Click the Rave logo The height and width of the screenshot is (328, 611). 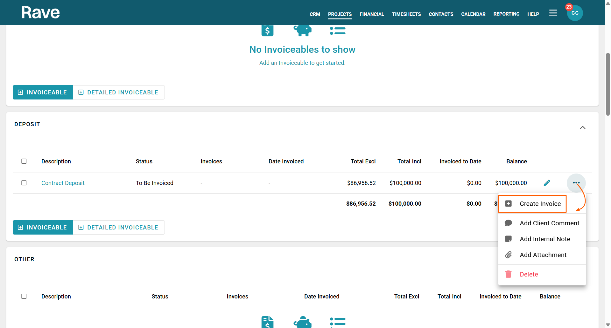coord(40,13)
